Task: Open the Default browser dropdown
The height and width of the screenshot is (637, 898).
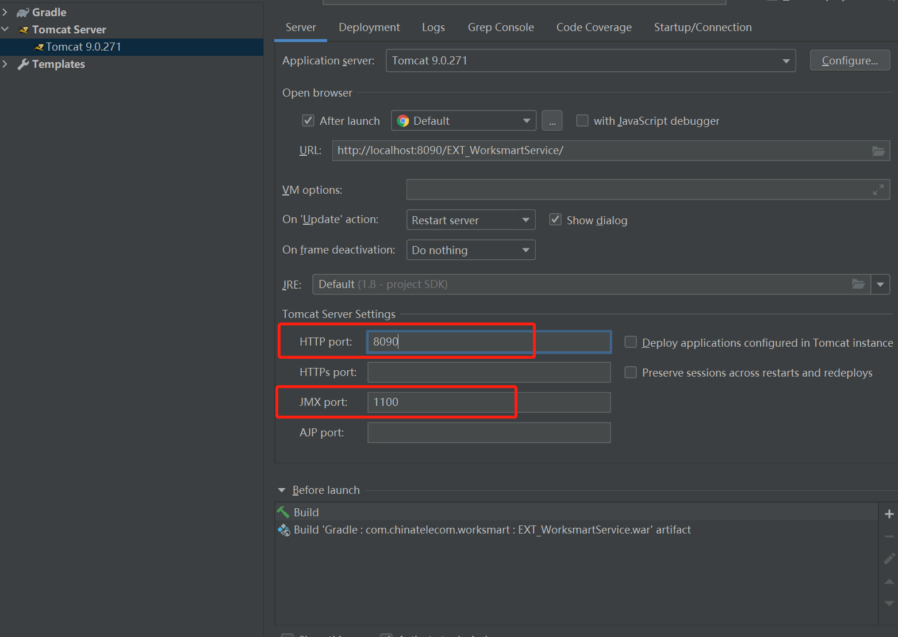Action: [x=463, y=121]
